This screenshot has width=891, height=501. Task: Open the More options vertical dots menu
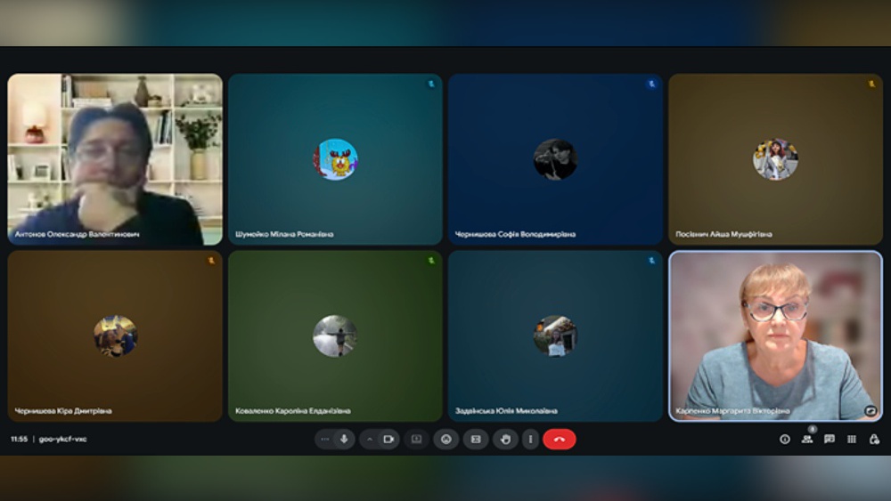click(x=531, y=439)
